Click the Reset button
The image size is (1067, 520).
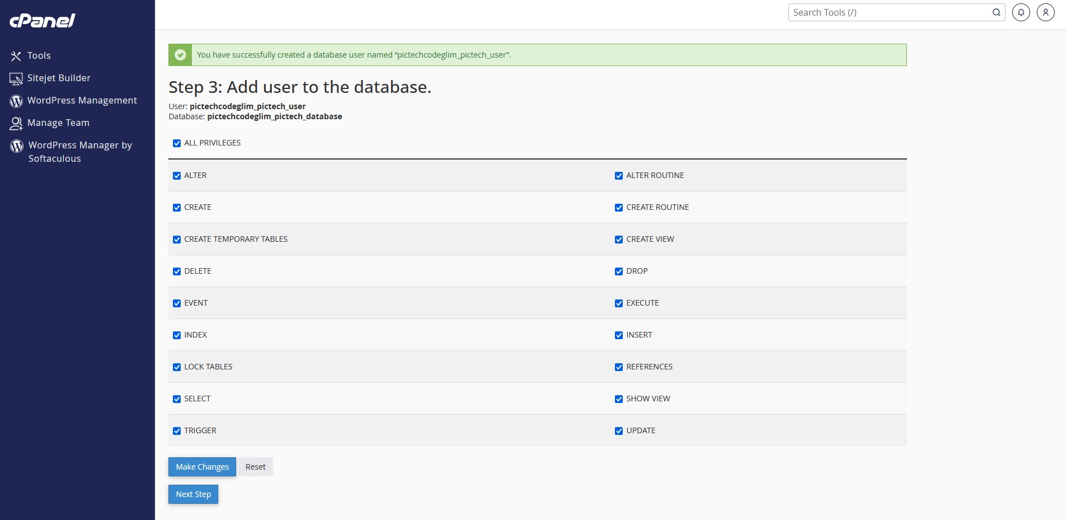(x=255, y=467)
